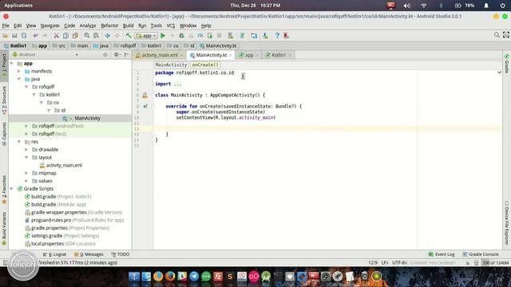This screenshot has height=287, width=511.
Task: Expand the drawable folder
Action: pyautogui.click(x=26, y=149)
